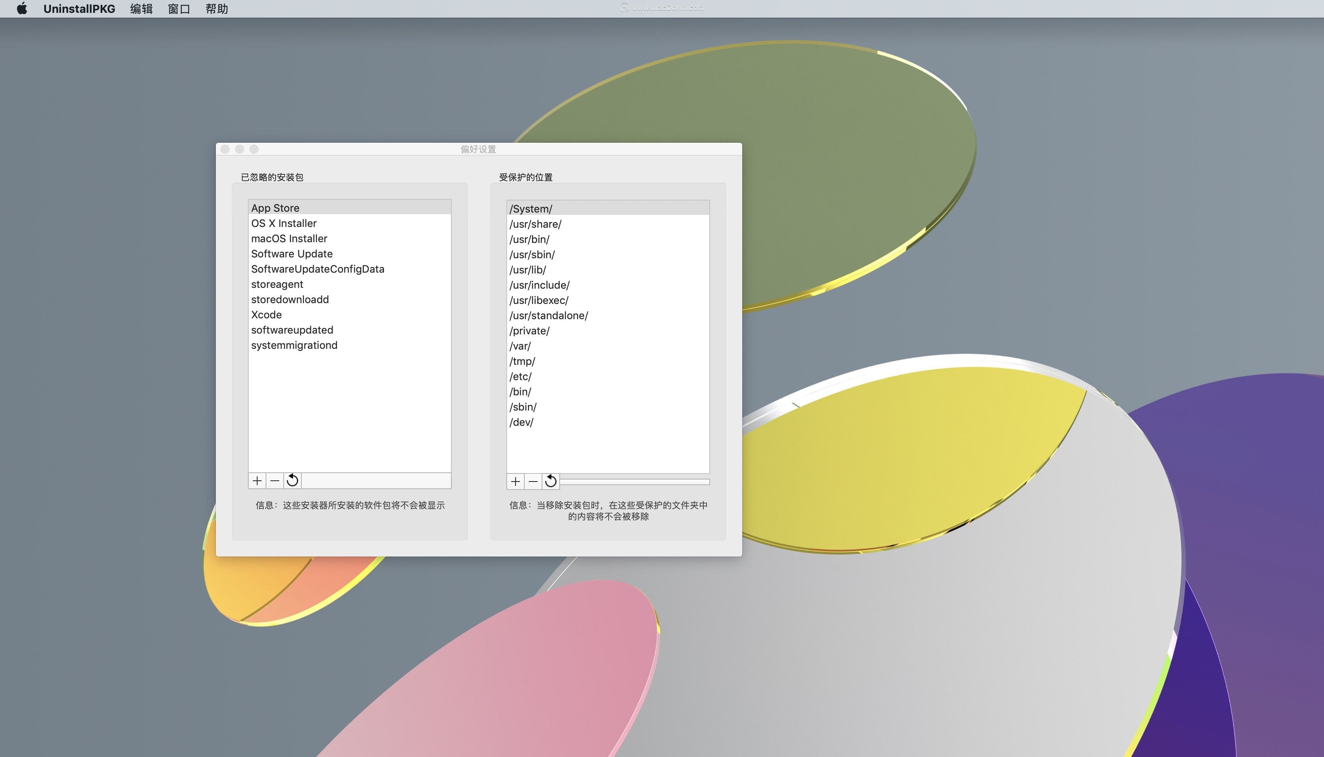
Task: Reset the ignored packages list to defaults
Action: tap(292, 481)
